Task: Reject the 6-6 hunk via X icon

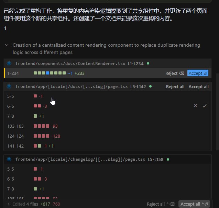Action: 195,106
